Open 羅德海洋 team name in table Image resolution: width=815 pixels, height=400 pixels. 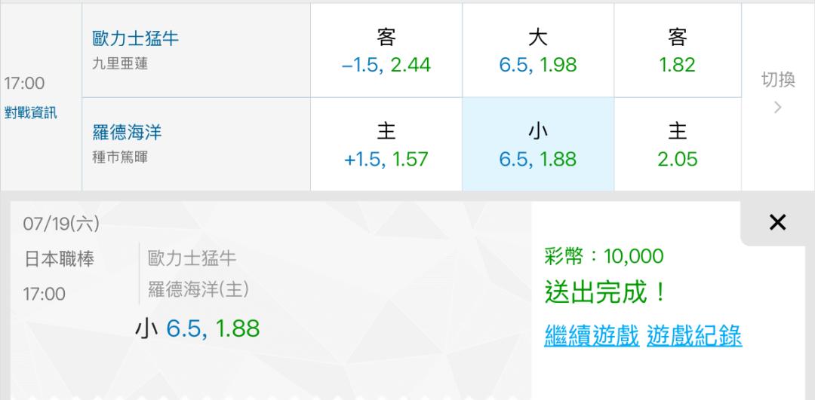127,132
